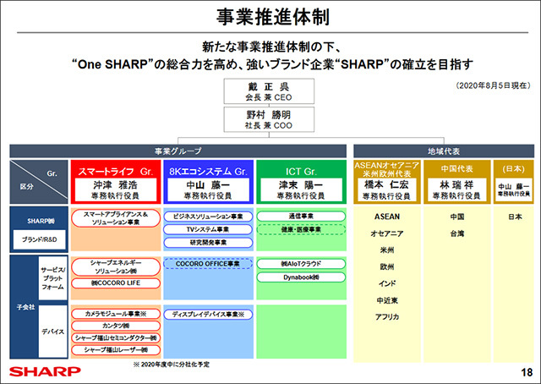Click the シャープ福山セミコンダクター pill
541x384 pixels.
pos(116,338)
